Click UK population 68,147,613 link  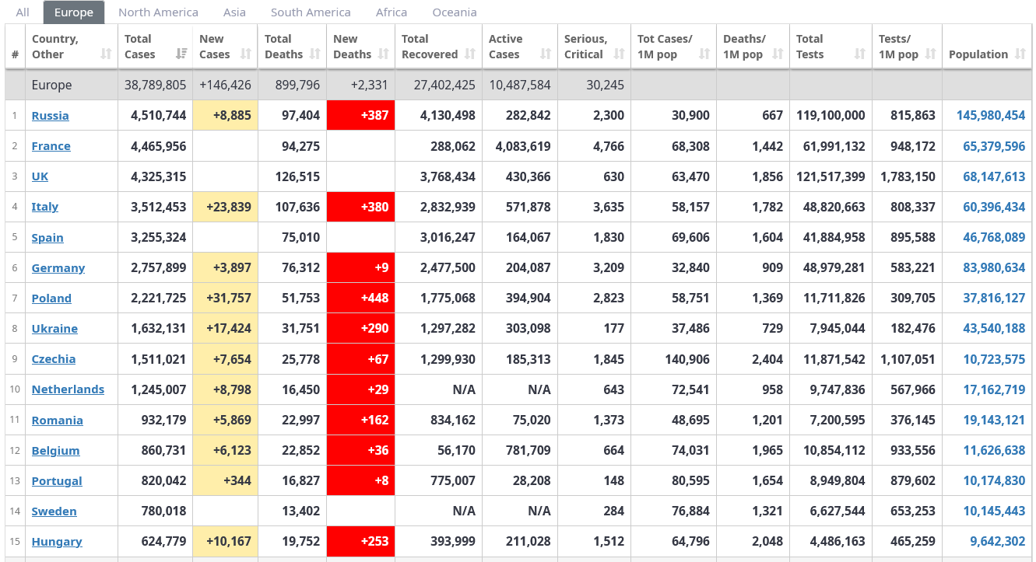tap(995, 176)
